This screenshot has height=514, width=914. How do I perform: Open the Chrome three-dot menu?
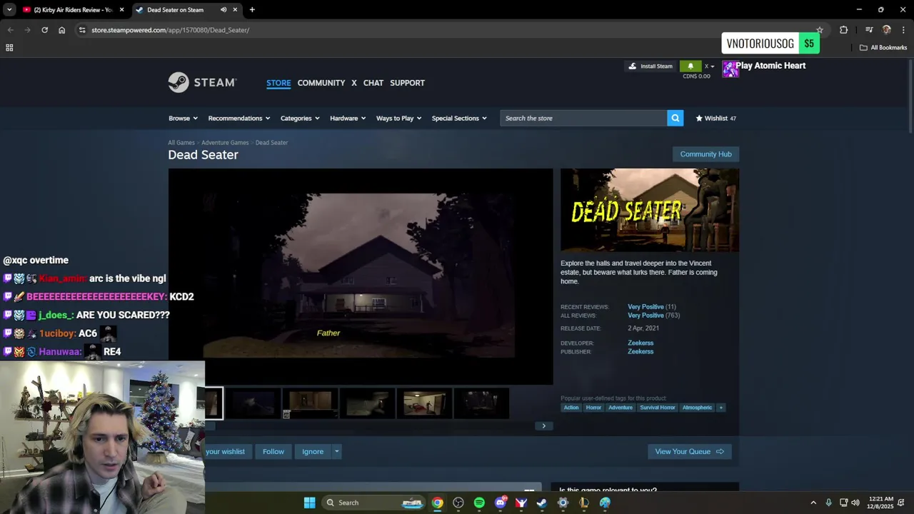[x=903, y=30]
